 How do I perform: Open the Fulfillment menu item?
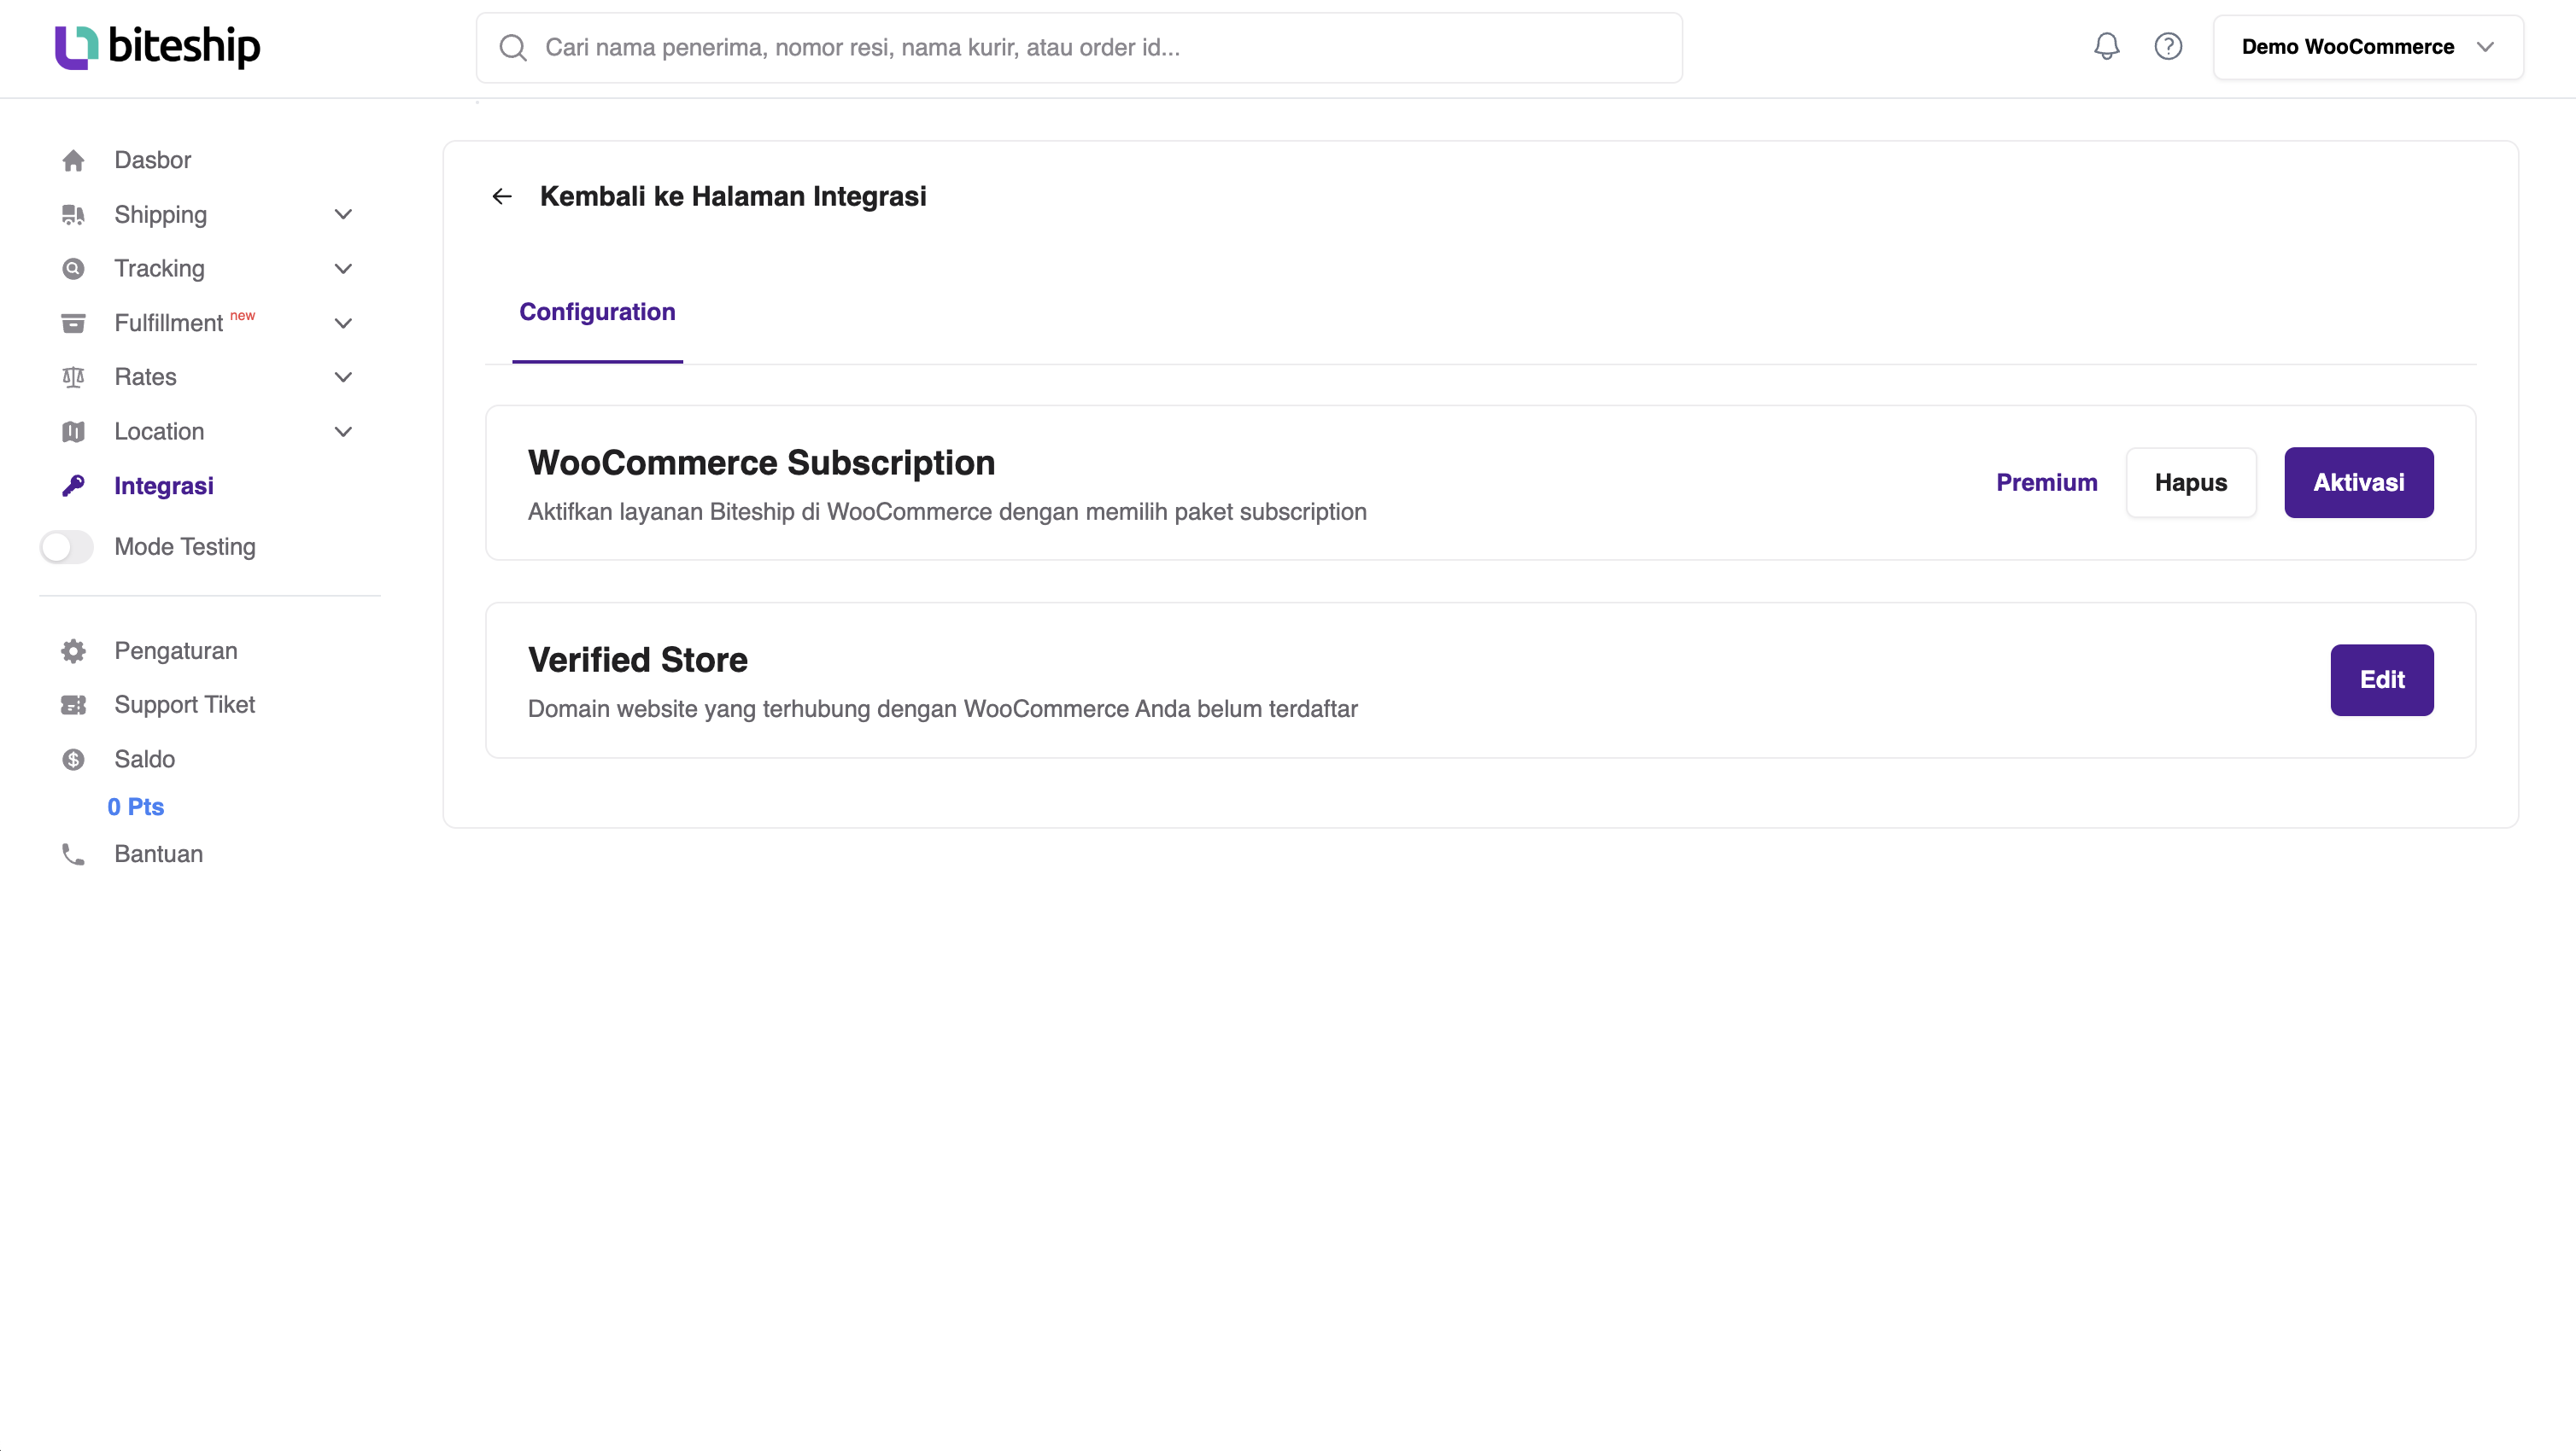click(167, 323)
